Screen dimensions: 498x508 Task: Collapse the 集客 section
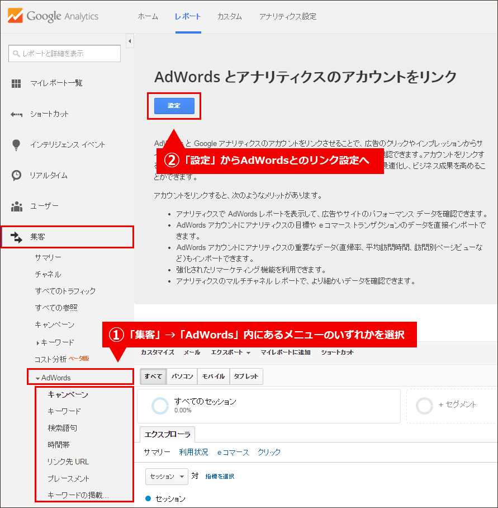(x=67, y=237)
